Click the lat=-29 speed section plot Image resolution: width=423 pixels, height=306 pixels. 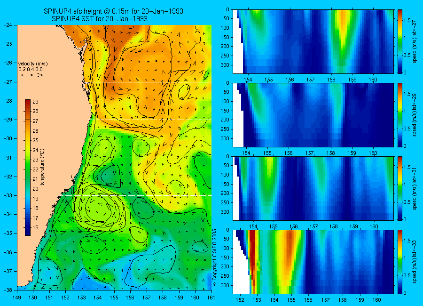click(313, 115)
